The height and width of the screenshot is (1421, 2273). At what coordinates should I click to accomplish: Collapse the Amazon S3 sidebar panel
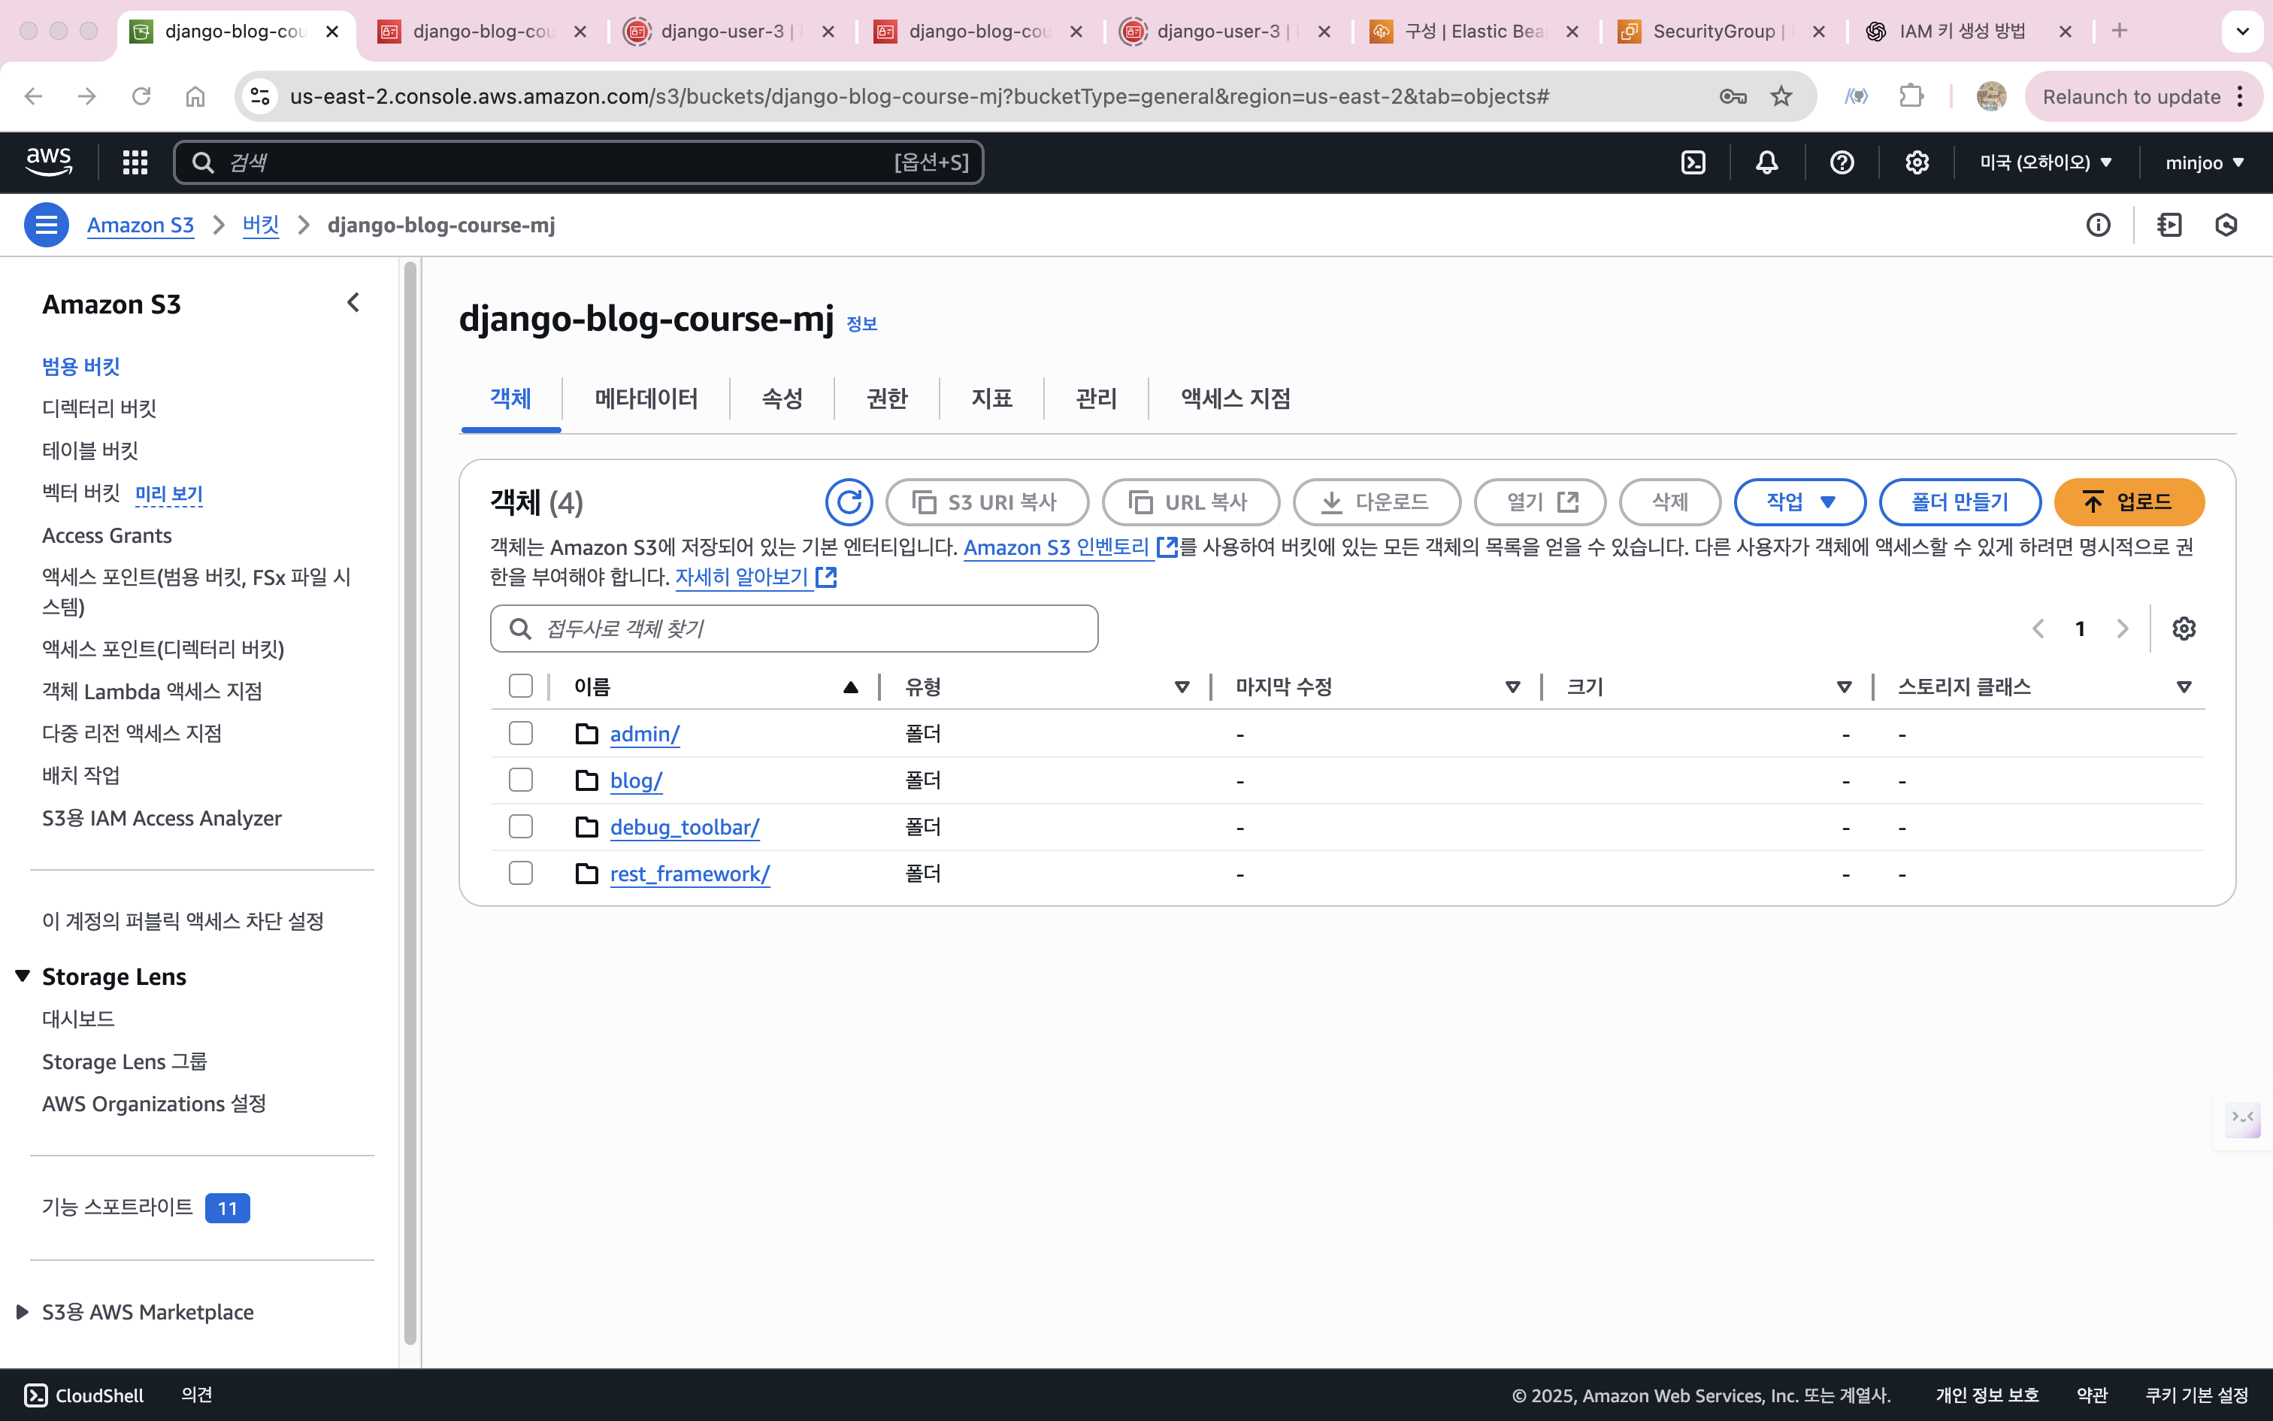click(x=353, y=302)
